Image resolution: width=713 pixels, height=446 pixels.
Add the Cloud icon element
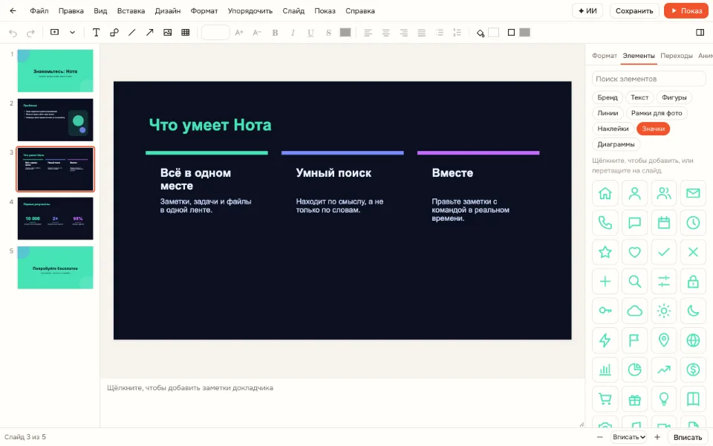(x=634, y=311)
